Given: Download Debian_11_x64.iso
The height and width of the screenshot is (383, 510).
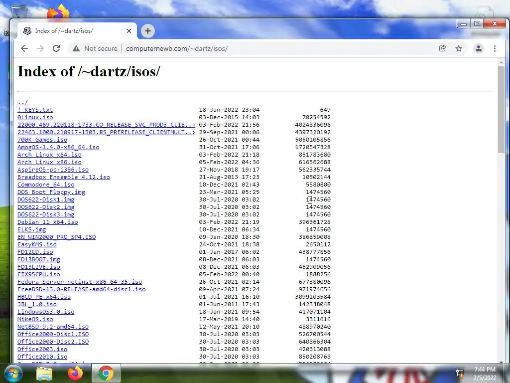Looking at the screenshot, I should (48, 222).
